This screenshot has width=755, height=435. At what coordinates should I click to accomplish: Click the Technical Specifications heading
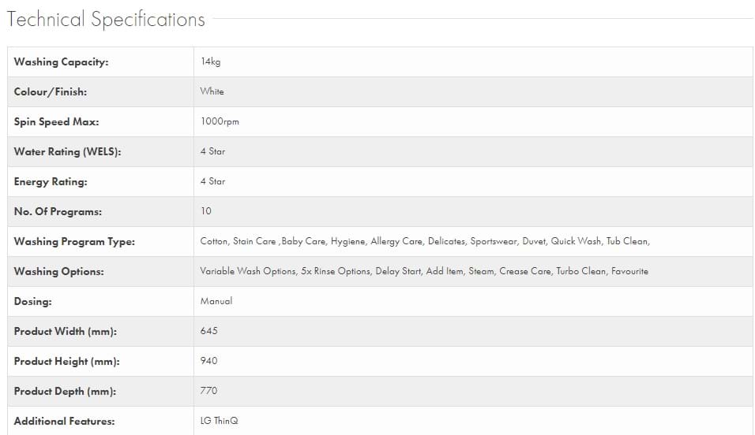[x=106, y=20]
